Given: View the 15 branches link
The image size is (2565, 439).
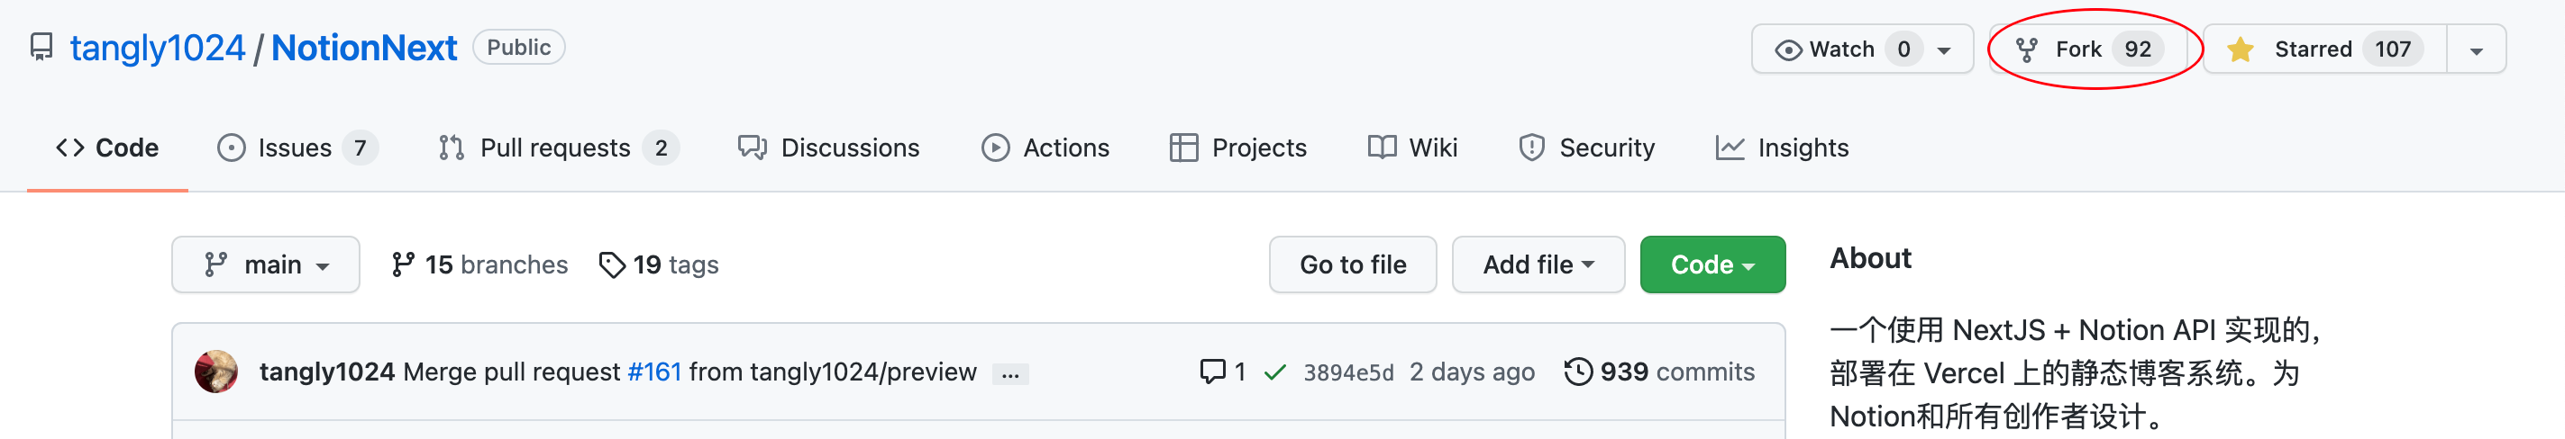Looking at the screenshot, I should (480, 264).
